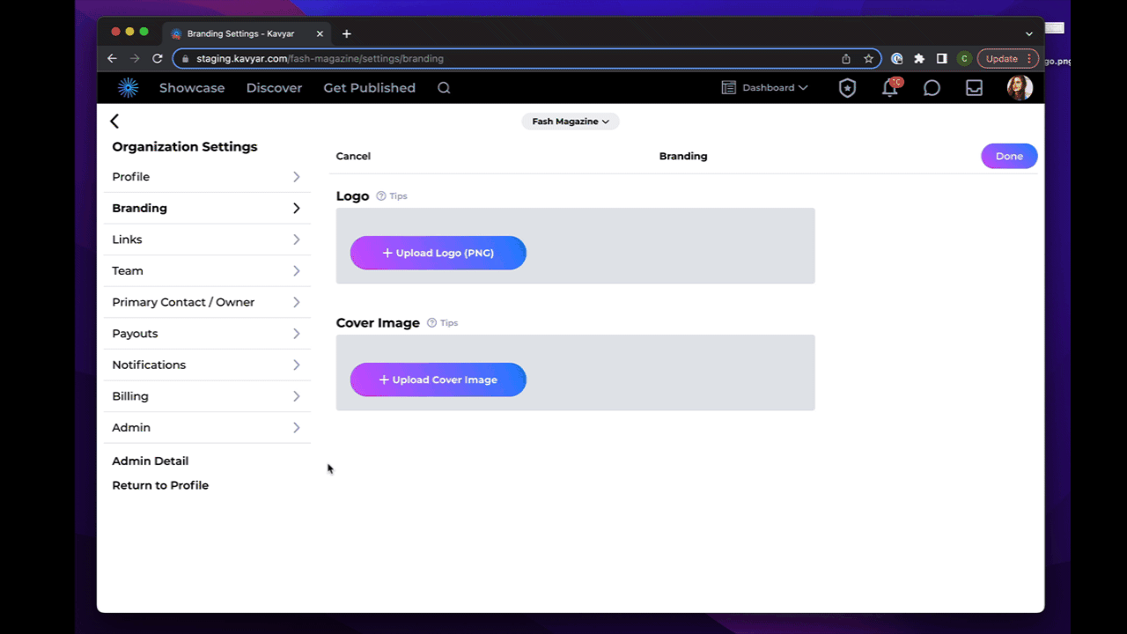Select the Branding Settings – Kavyar tab
The width and height of the screenshot is (1127, 634).
click(247, 33)
